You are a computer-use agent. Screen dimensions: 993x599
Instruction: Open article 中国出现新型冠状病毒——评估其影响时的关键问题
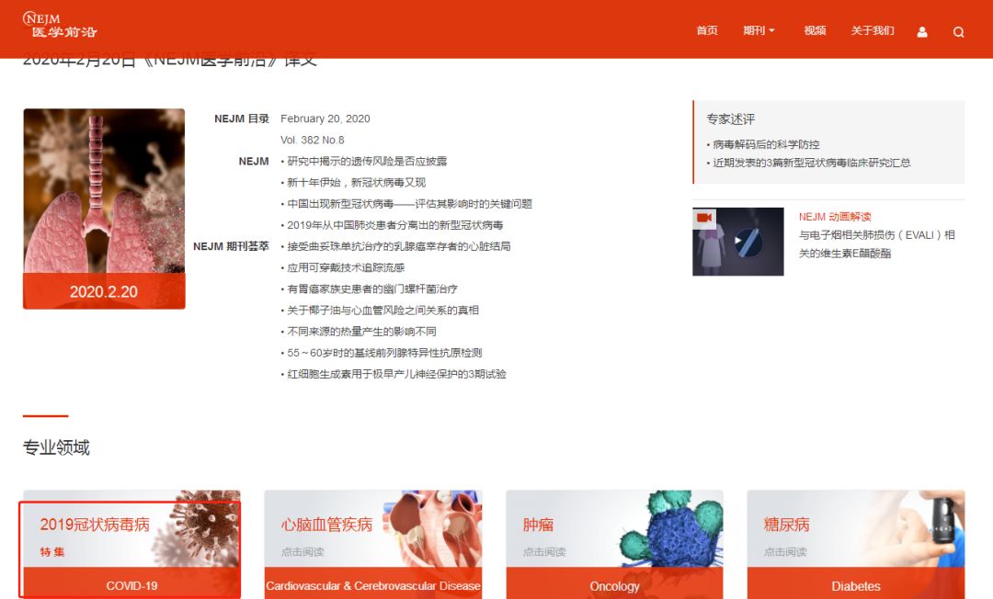[409, 204]
